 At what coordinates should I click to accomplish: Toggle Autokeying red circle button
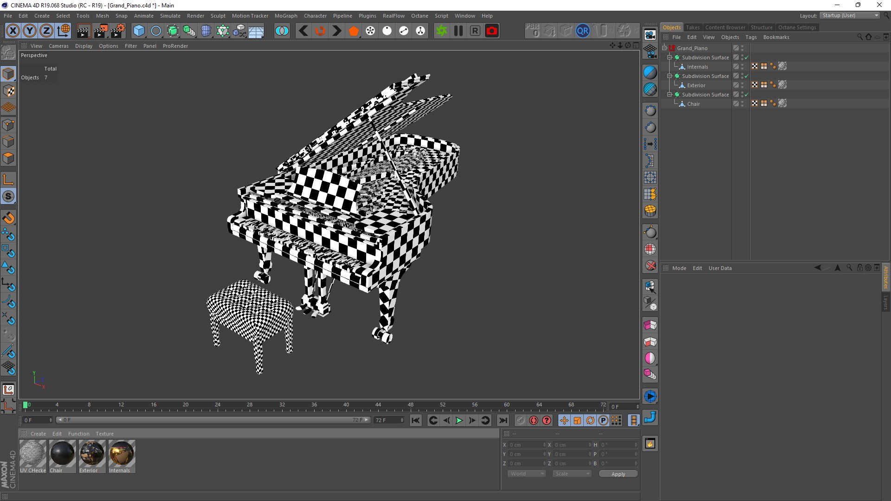(x=534, y=420)
